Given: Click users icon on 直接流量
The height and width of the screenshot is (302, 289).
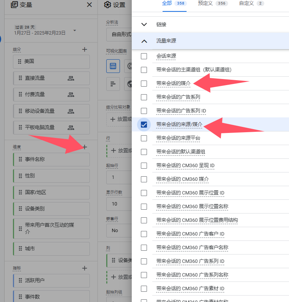Looking at the screenshot, I should tap(71, 78).
